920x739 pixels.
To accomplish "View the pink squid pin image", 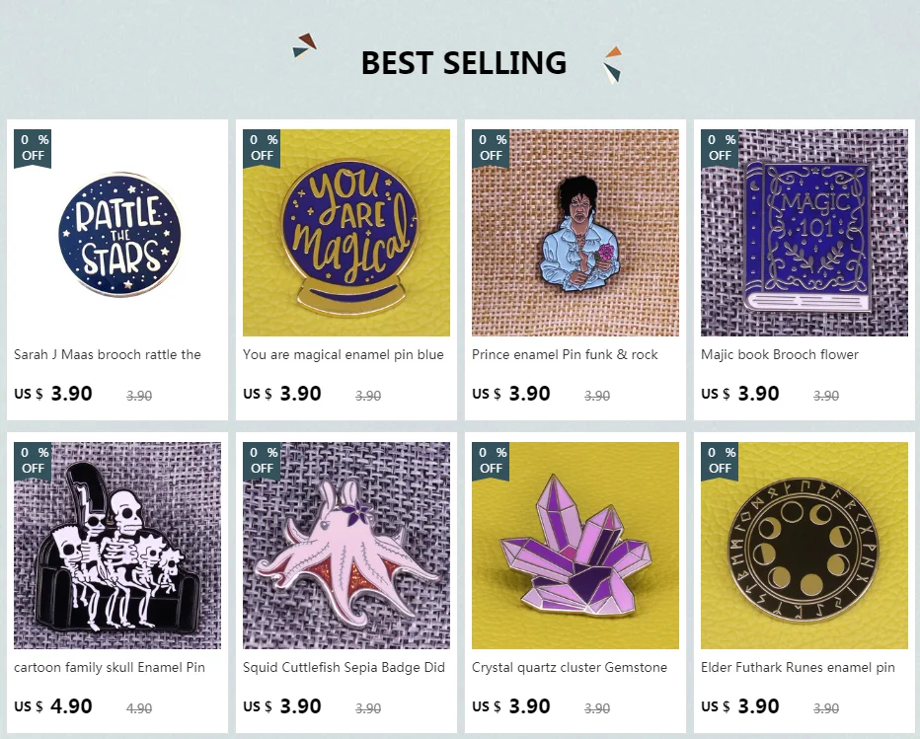I will click(x=346, y=546).
